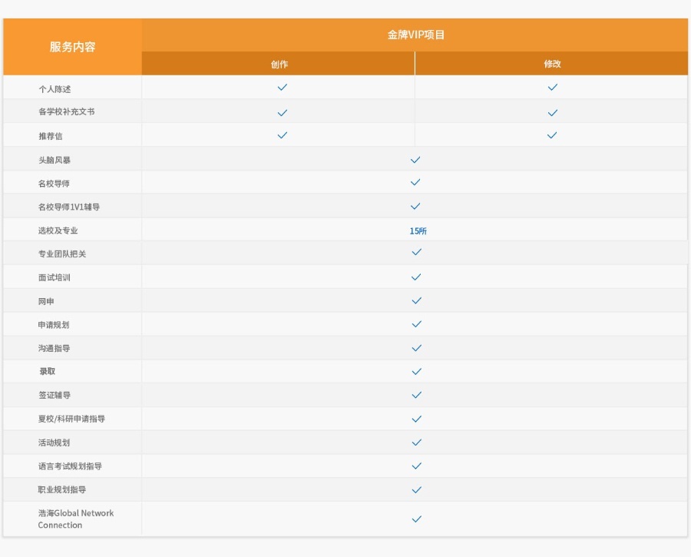Click the checkmark in the 网申 row

[x=416, y=301]
